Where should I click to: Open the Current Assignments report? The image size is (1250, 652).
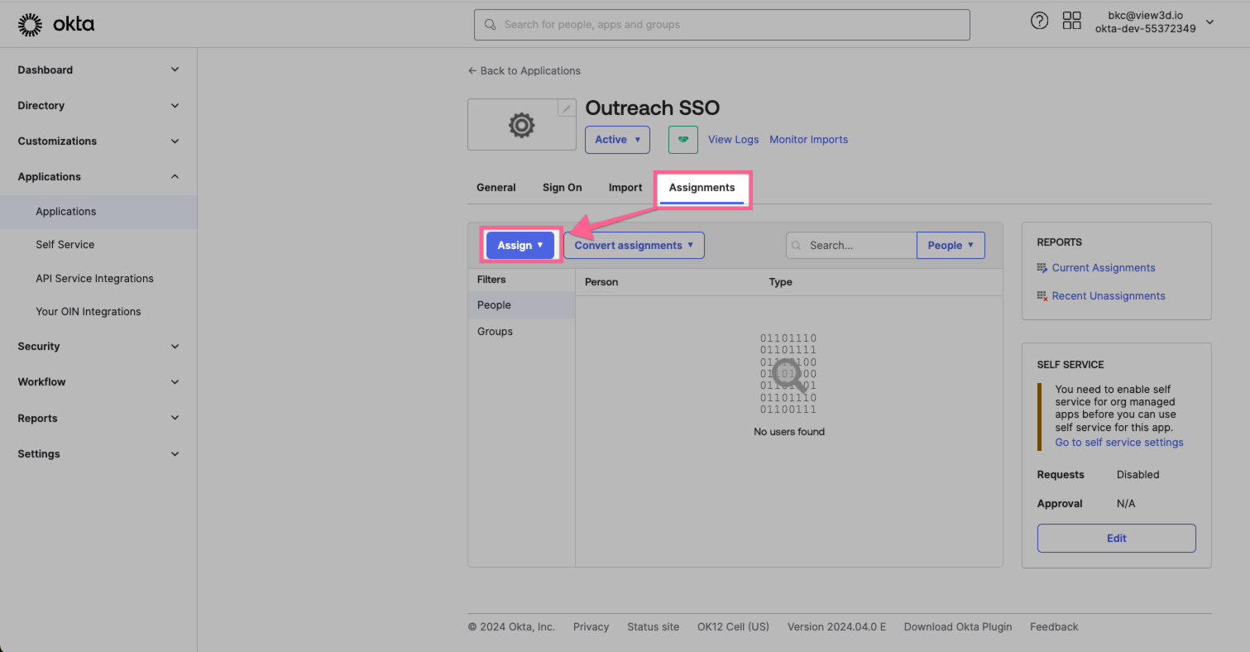coord(1104,268)
